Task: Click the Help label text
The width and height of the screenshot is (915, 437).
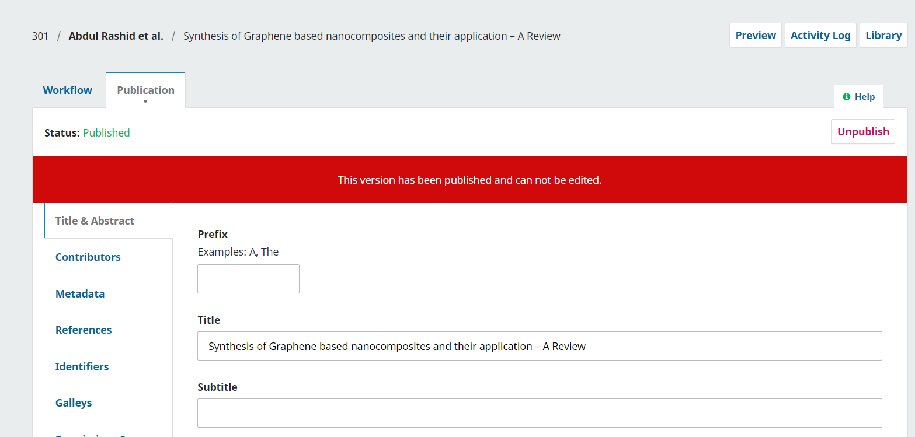Action: pyautogui.click(x=865, y=97)
